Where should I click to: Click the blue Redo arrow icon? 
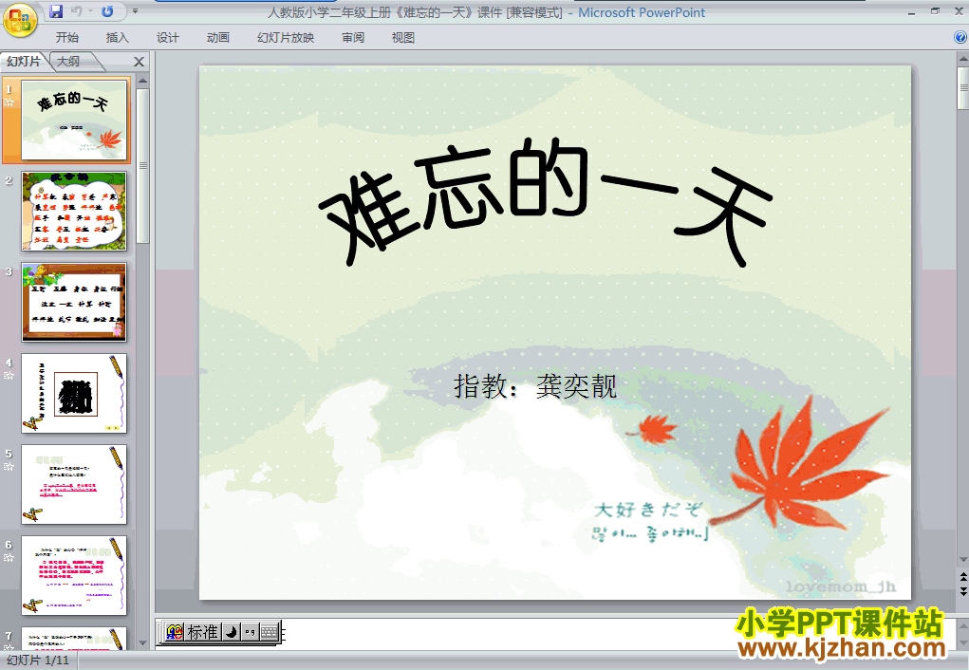pos(107,11)
